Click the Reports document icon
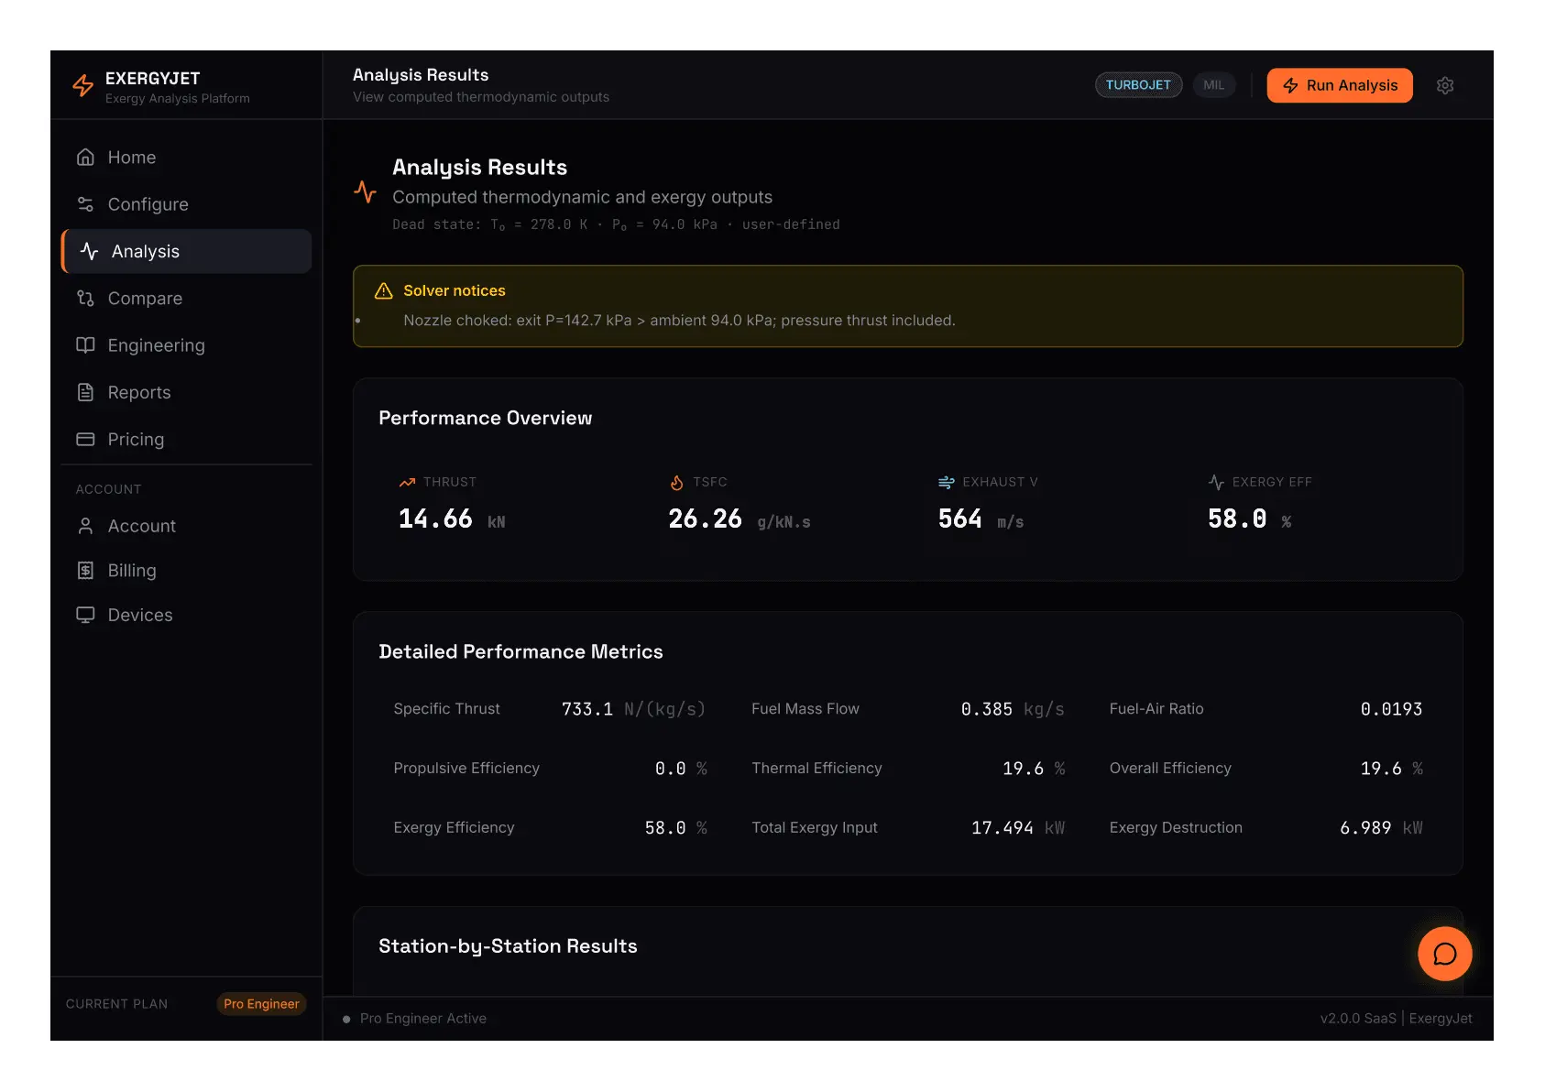Viewport: 1545px width, 1092px height. 85,392
